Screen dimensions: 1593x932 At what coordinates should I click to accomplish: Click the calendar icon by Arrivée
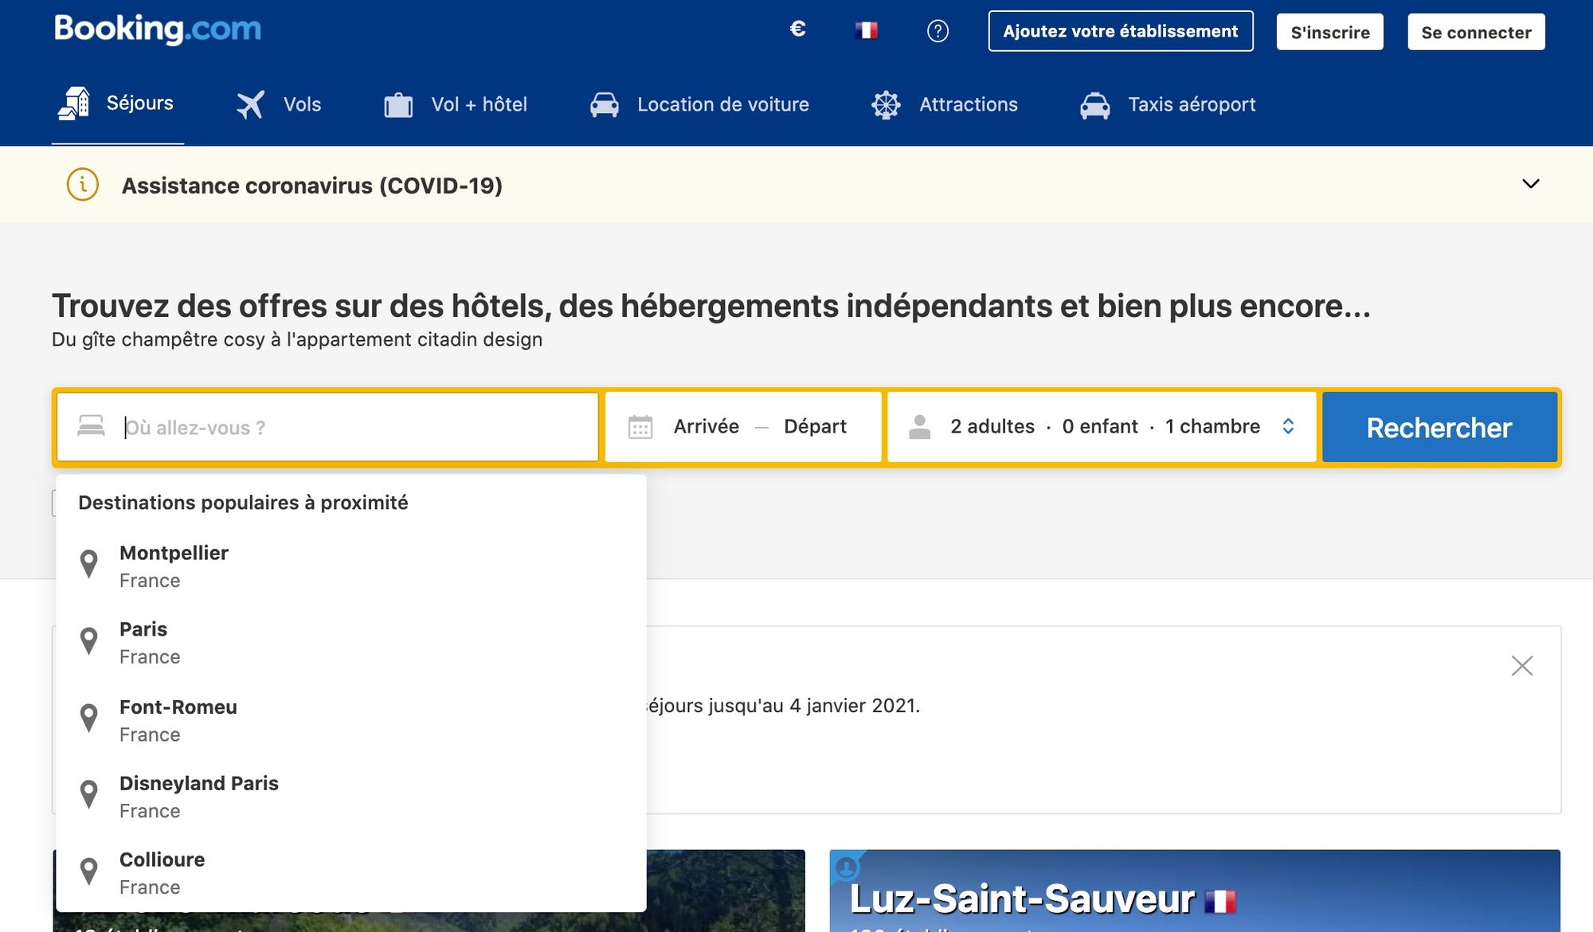click(640, 427)
